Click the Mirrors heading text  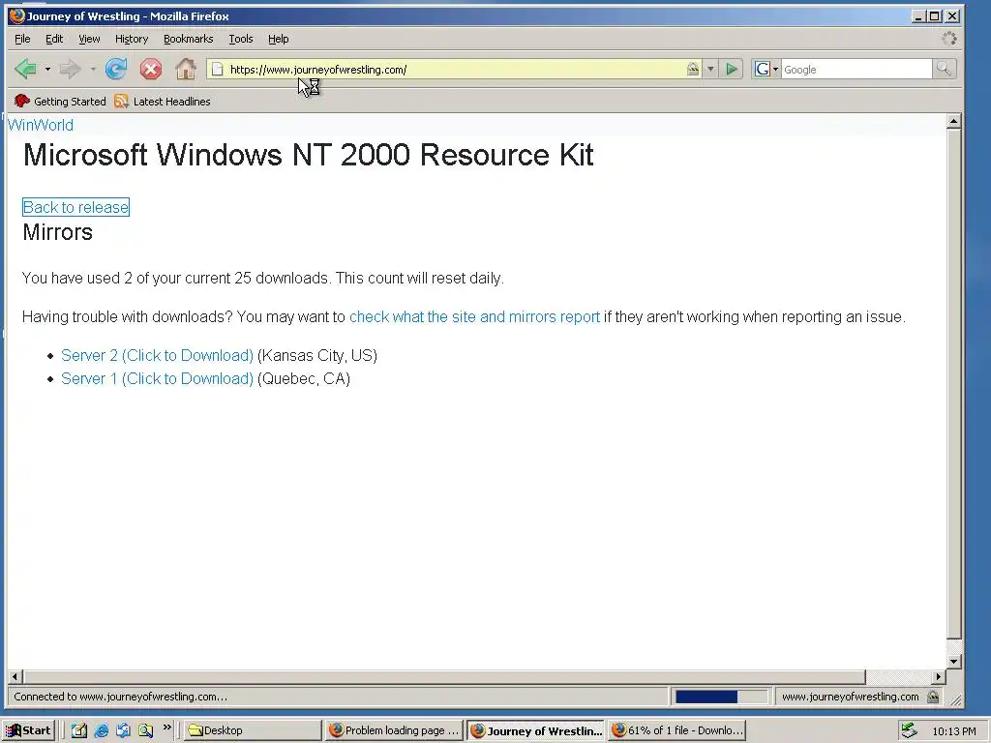pos(57,232)
